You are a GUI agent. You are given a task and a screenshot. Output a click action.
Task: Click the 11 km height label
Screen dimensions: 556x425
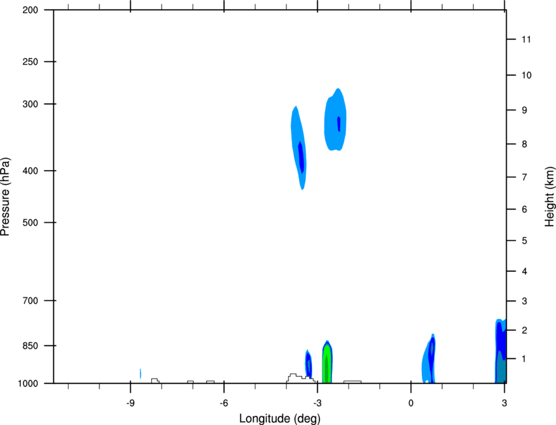tap(526, 39)
